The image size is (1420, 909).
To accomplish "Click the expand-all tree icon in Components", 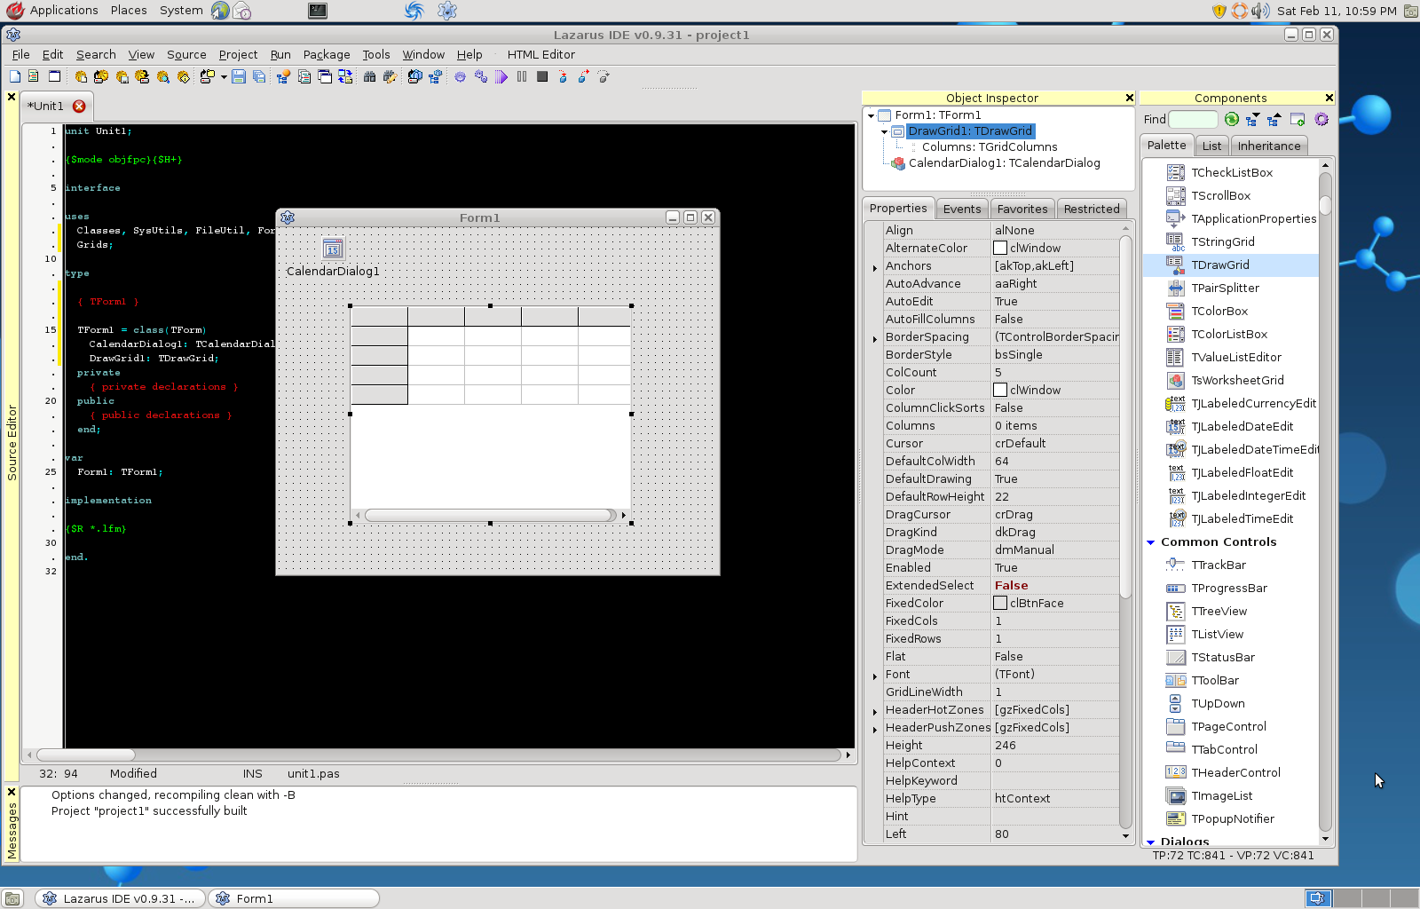I will pyautogui.click(x=1252, y=119).
